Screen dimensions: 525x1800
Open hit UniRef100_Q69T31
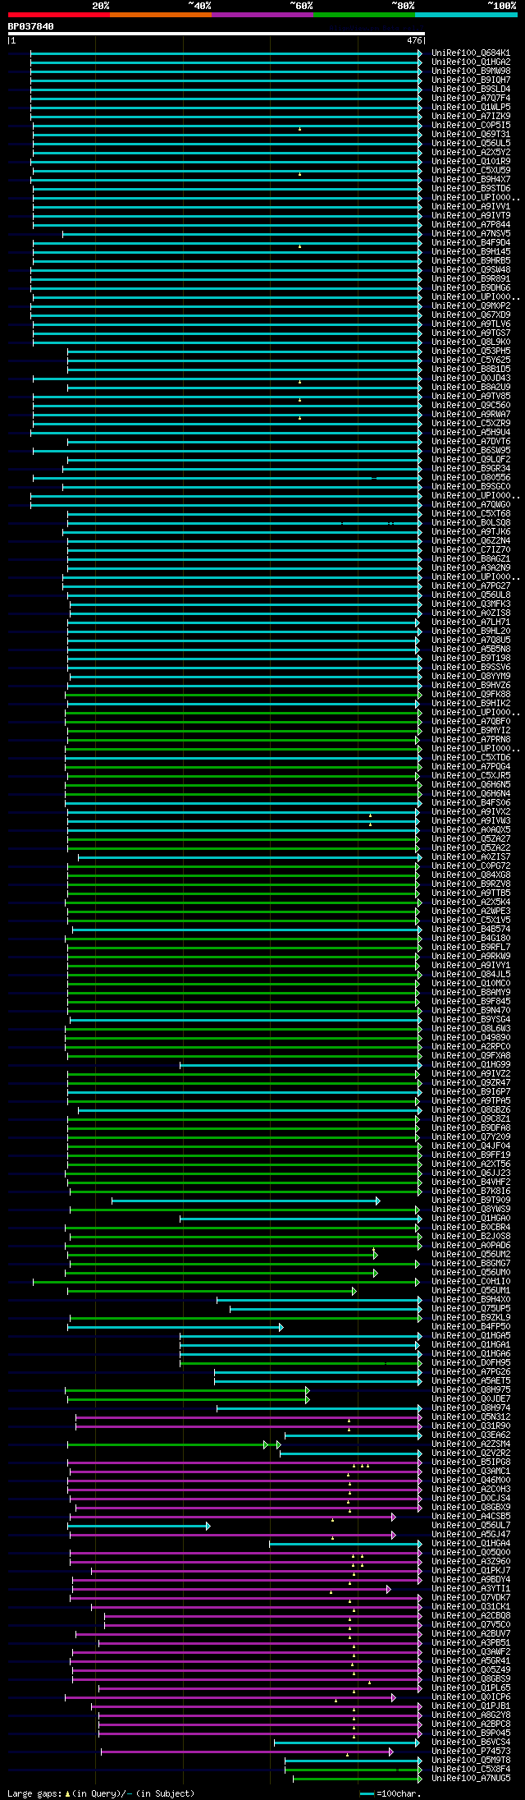tap(471, 134)
